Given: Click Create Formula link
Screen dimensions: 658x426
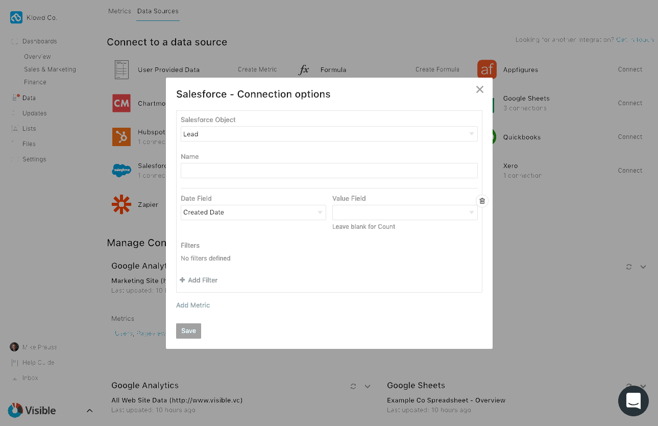Looking at the screenshot, I should 437,69.
